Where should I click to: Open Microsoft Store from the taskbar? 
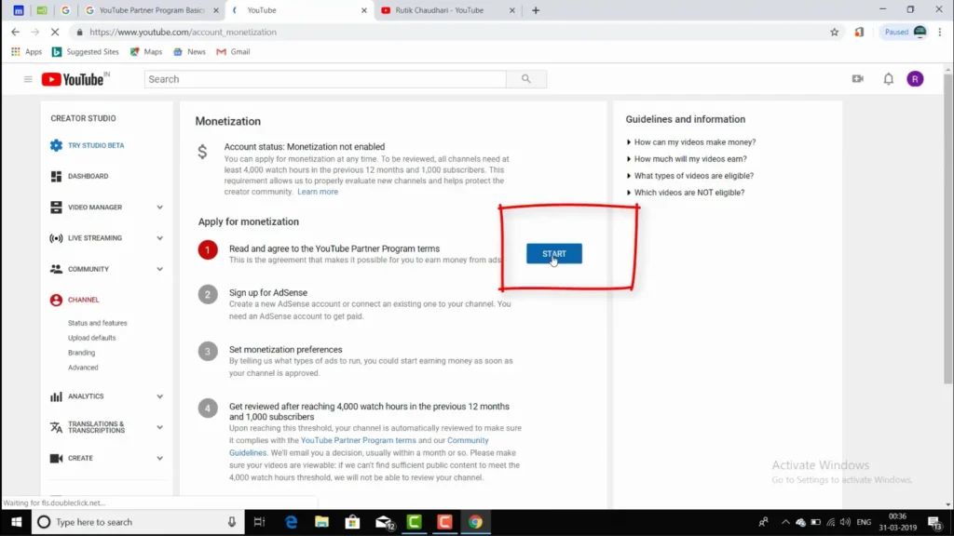pyautogui.click(x=352, y=522)
